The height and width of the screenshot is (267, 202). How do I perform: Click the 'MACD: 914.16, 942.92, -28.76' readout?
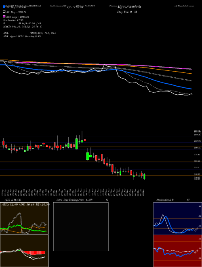(21, 27)
